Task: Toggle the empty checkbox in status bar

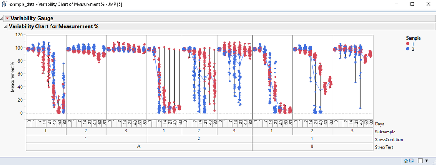Action: 420,161
